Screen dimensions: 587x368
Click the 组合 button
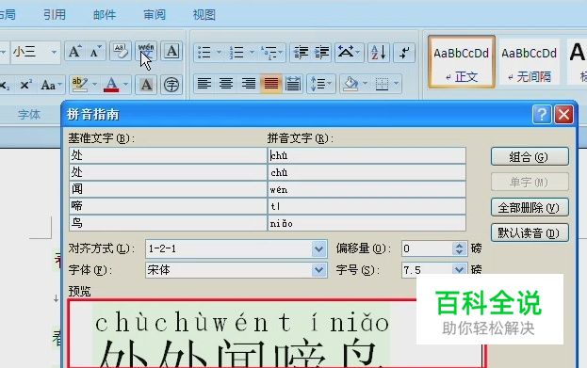(x=530, y=156)
